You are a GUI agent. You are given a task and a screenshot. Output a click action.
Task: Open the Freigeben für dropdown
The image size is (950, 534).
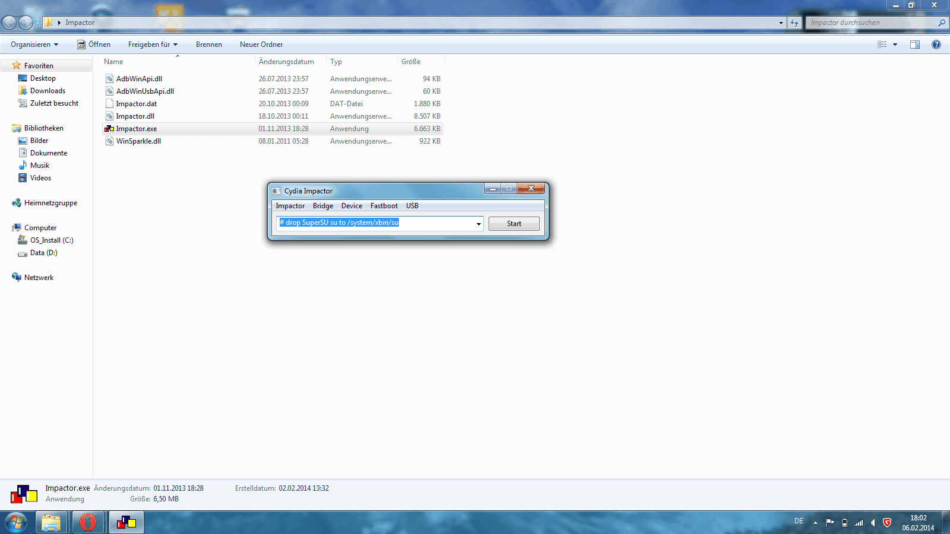[x=153, y=44]
